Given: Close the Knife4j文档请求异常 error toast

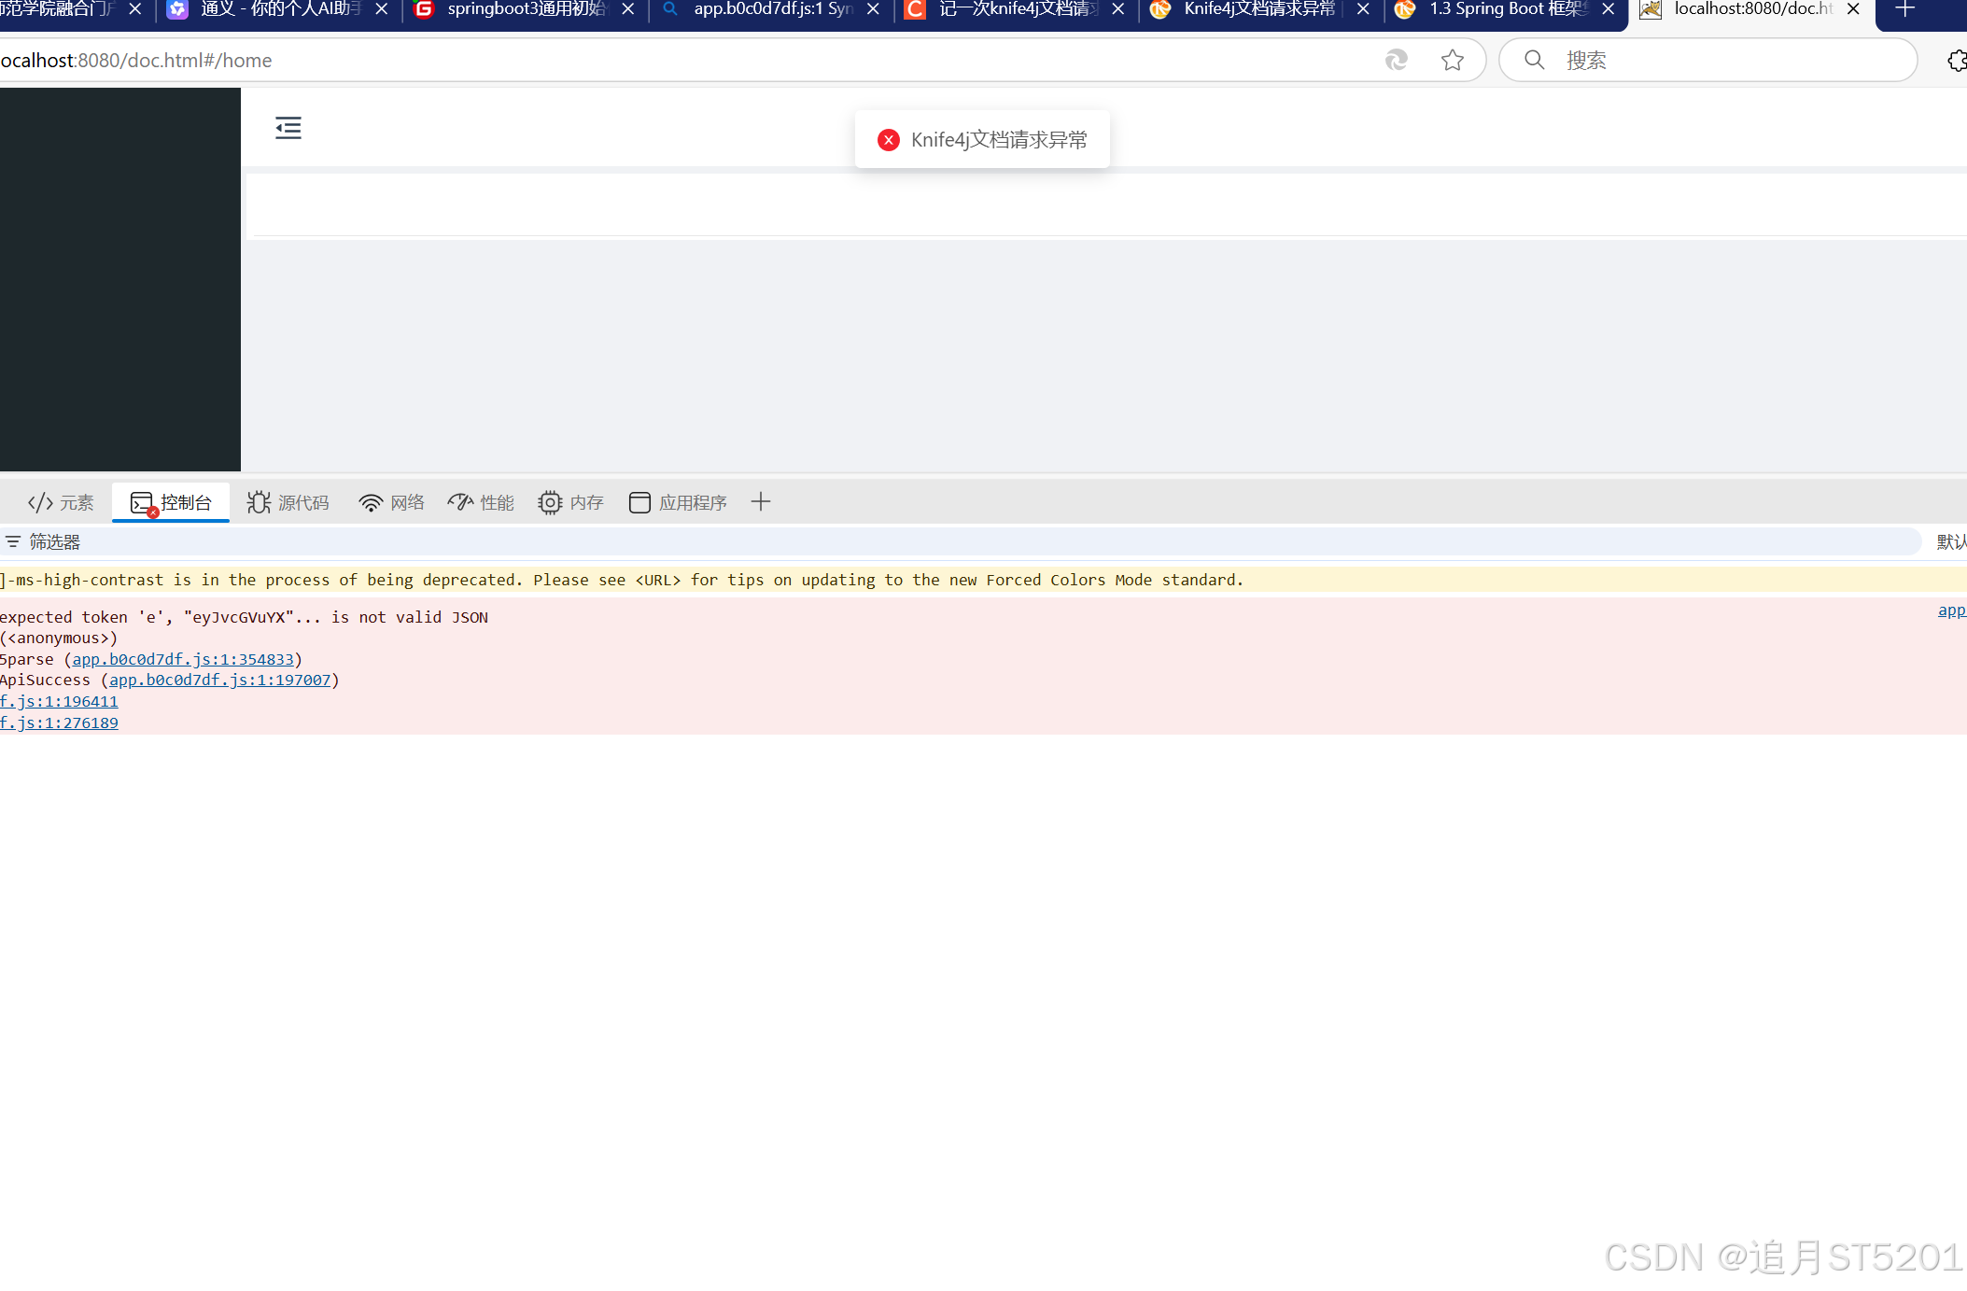Looking at the screenshot, I should click(x=888, y=139).
